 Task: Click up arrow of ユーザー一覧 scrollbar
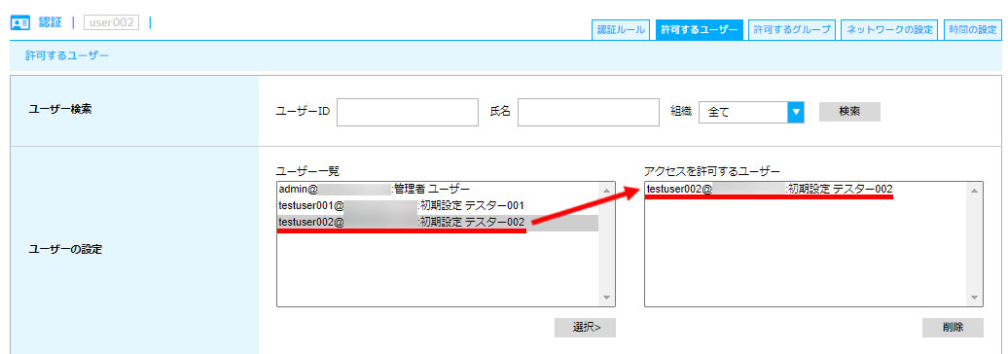pyautogui.click(x=607, y=191)
